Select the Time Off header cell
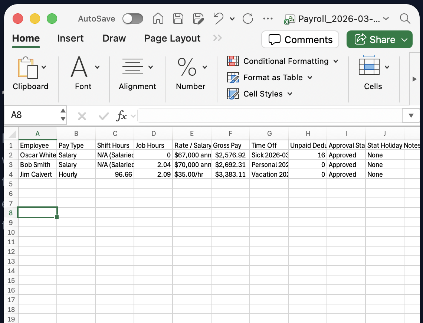This screenshot has width=423, height=323. (x=269, y=146)
